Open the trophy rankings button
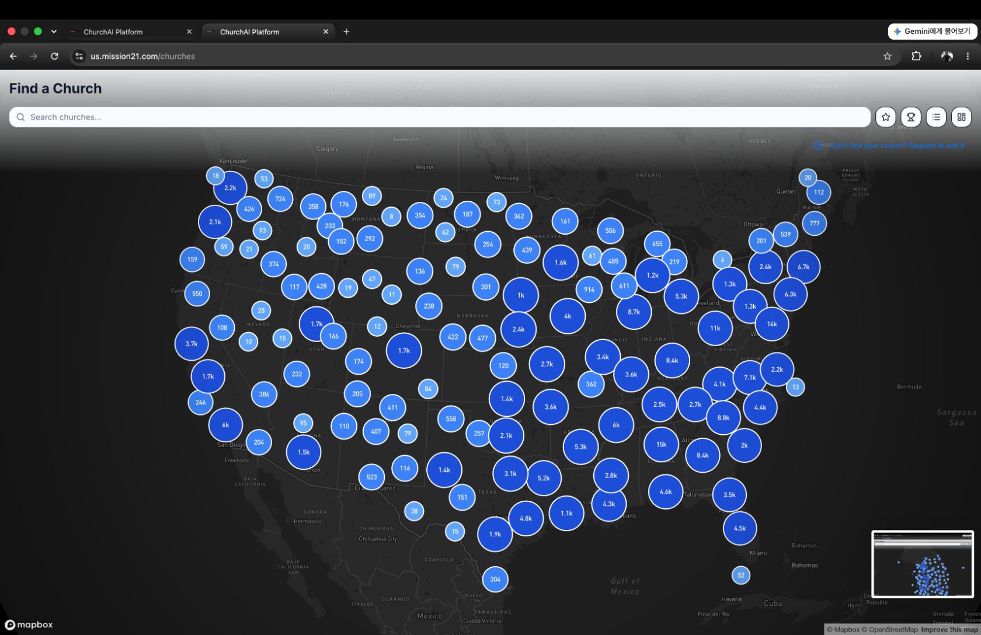The image size is (981, 635). point(911,117)
